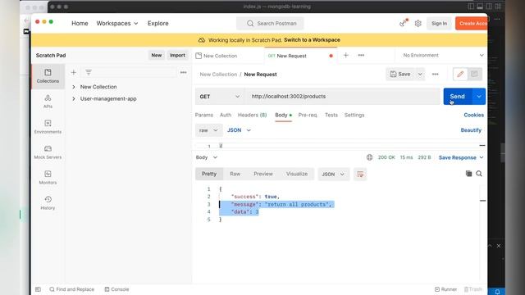Open the GET method dropdown
525x295 pixels.
220,97
